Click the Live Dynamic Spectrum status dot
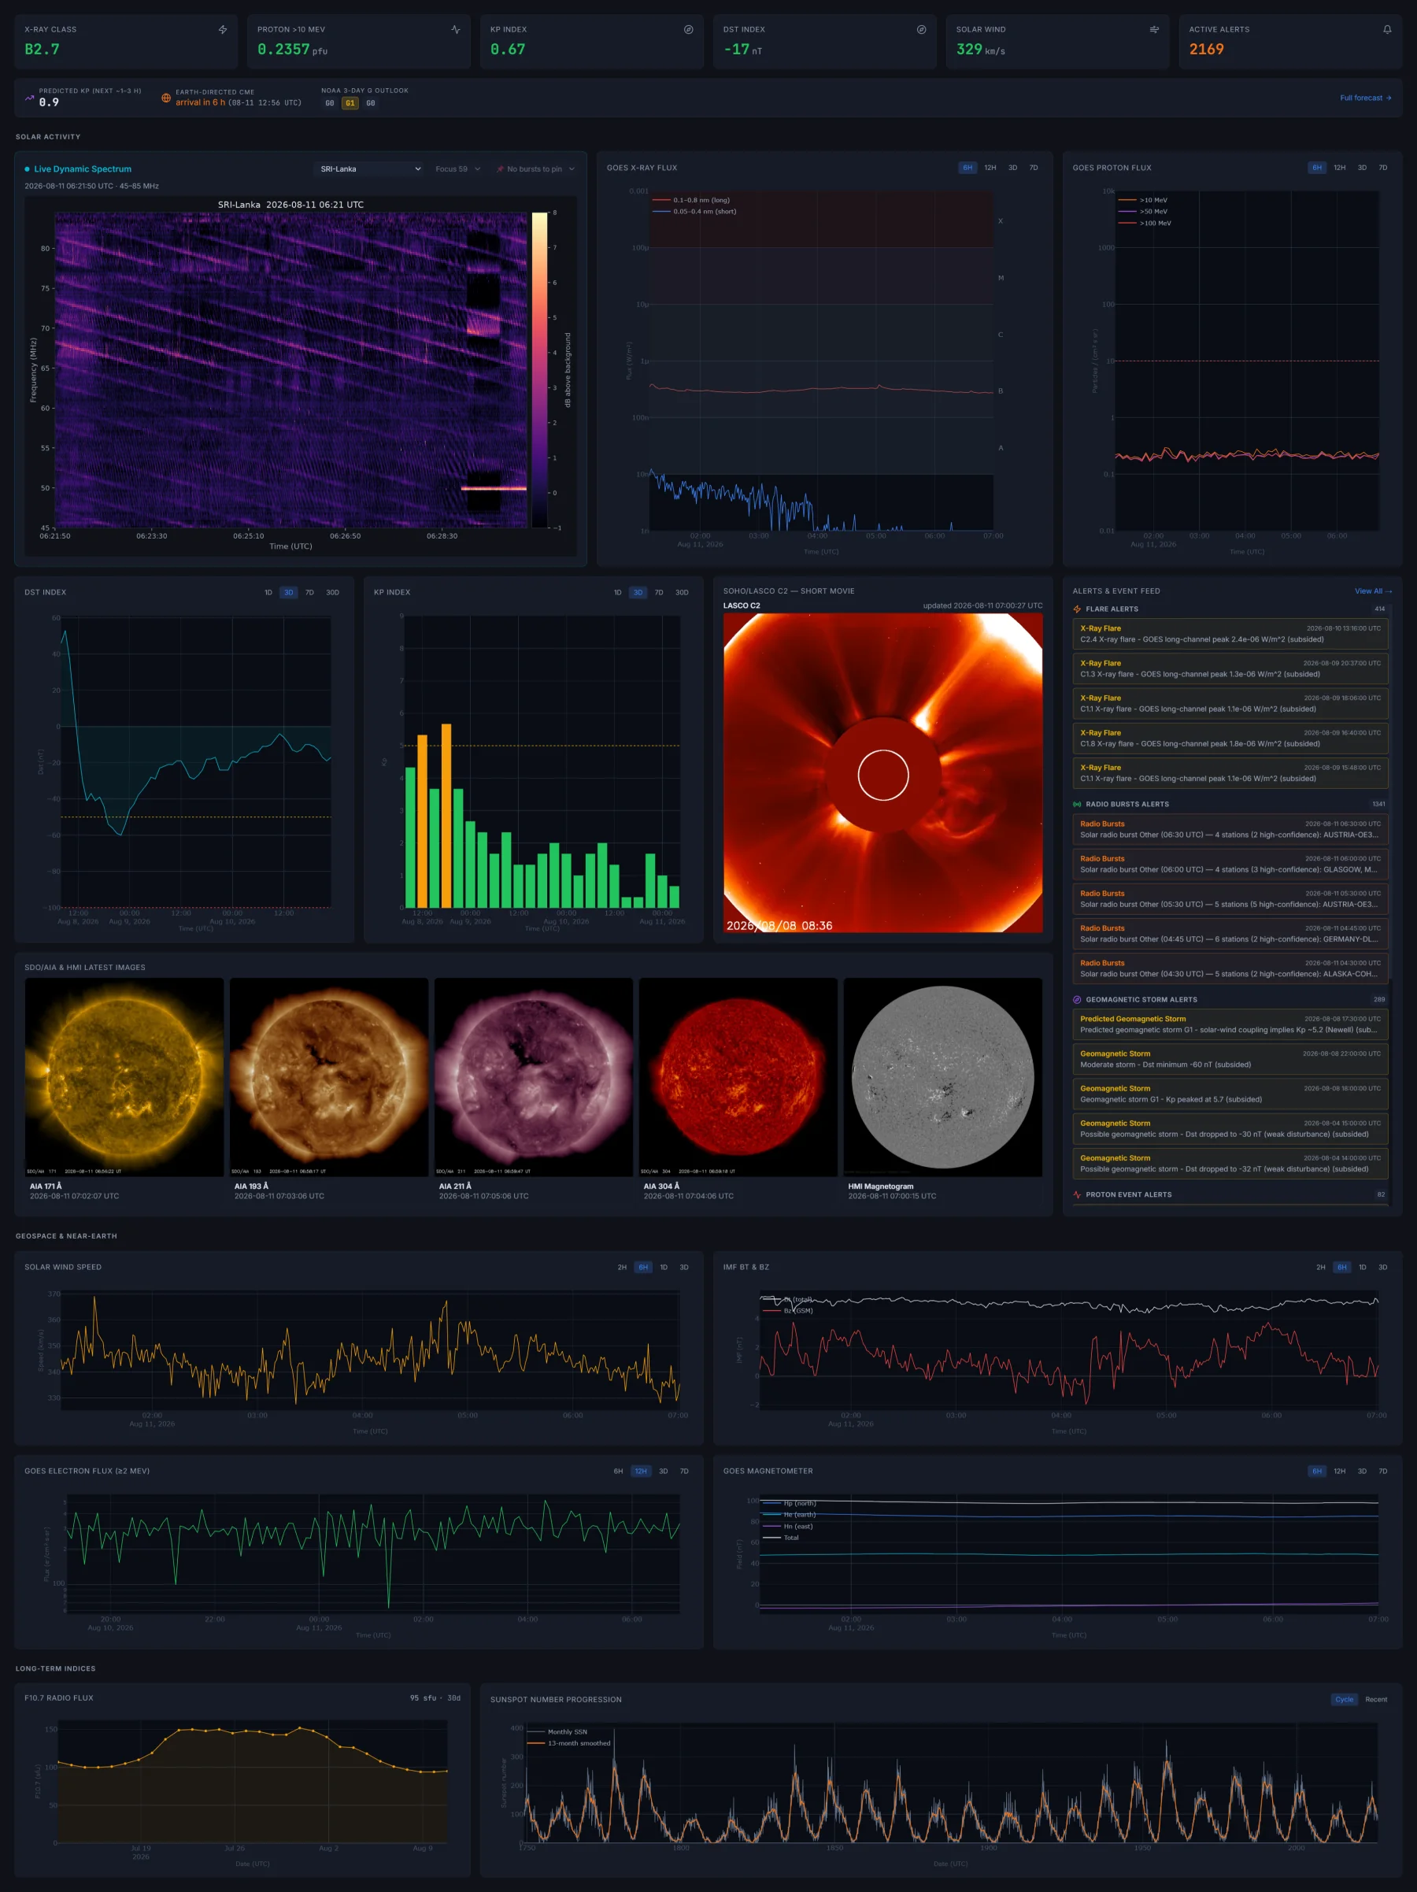 point(28,169)
